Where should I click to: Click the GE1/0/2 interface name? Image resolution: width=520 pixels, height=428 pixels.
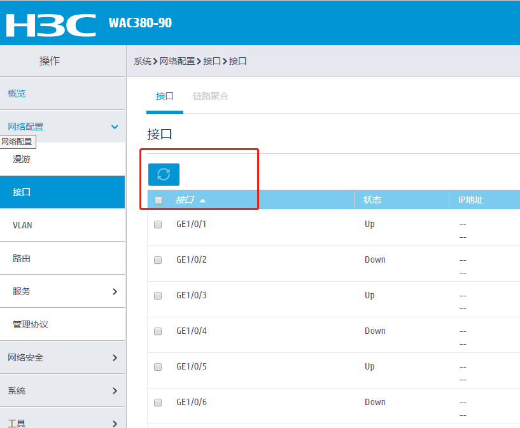pos(192,259)
